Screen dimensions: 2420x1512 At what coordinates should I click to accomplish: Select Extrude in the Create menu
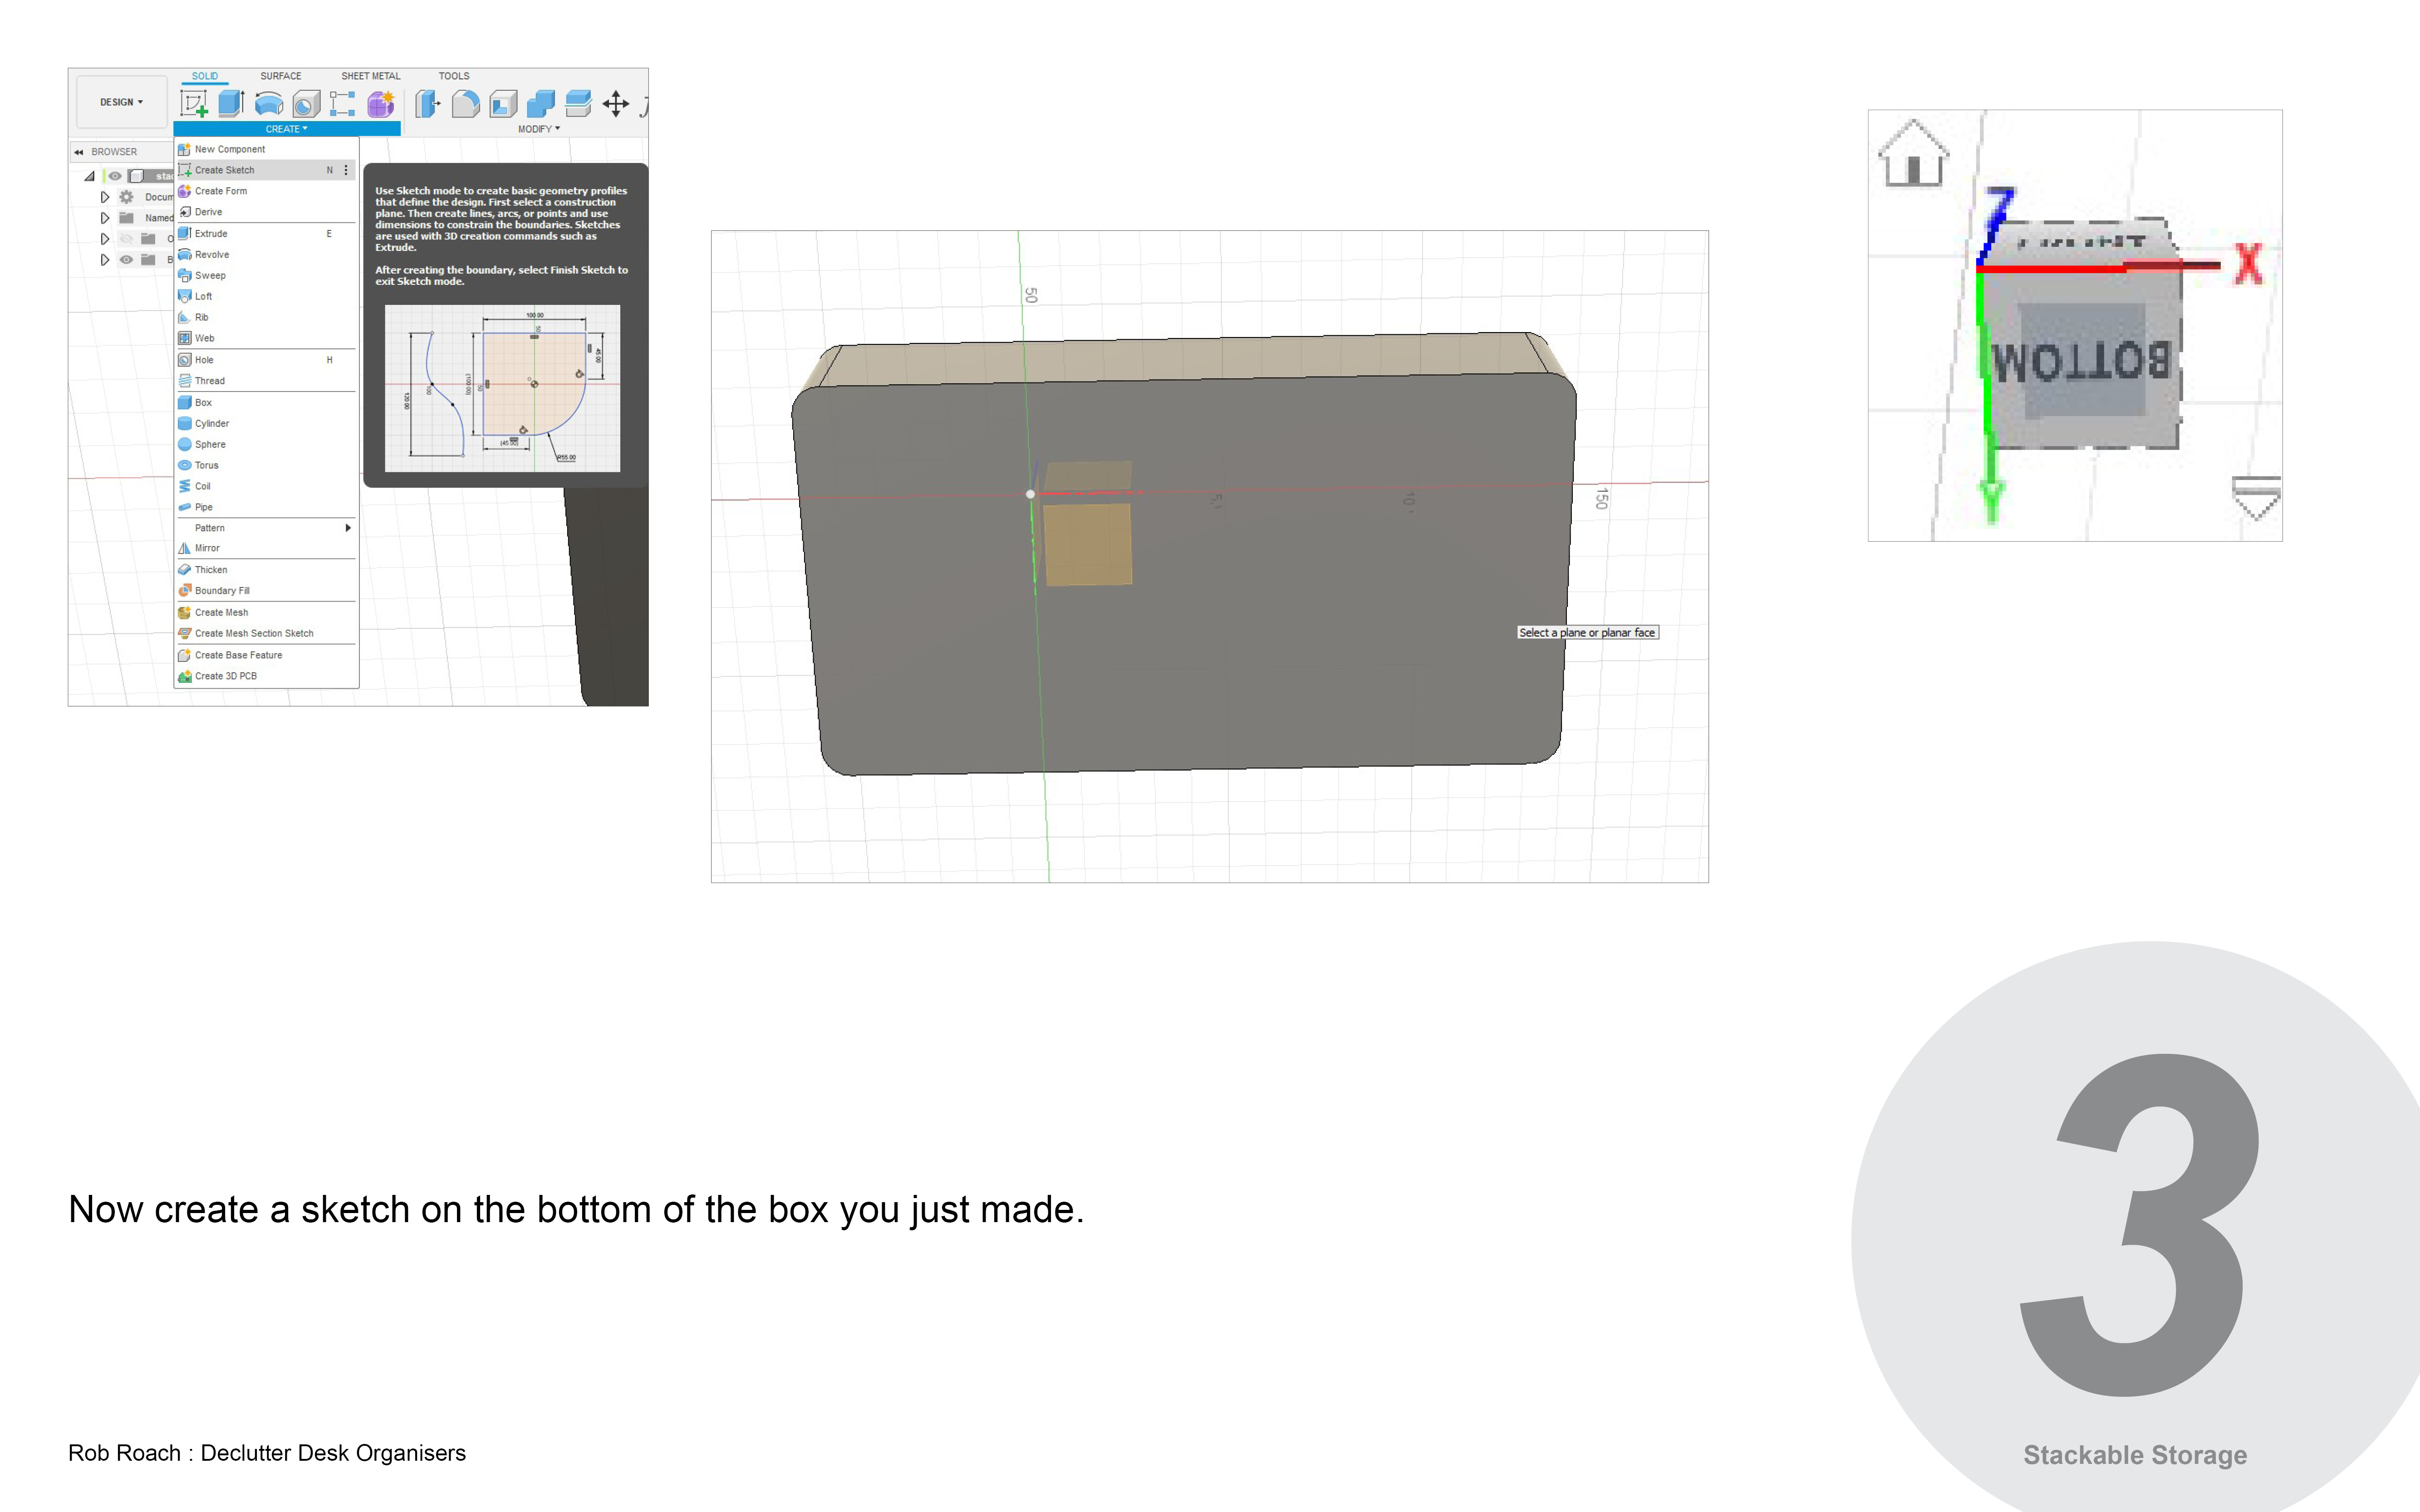pyautogui.click(x=266, y=234)
